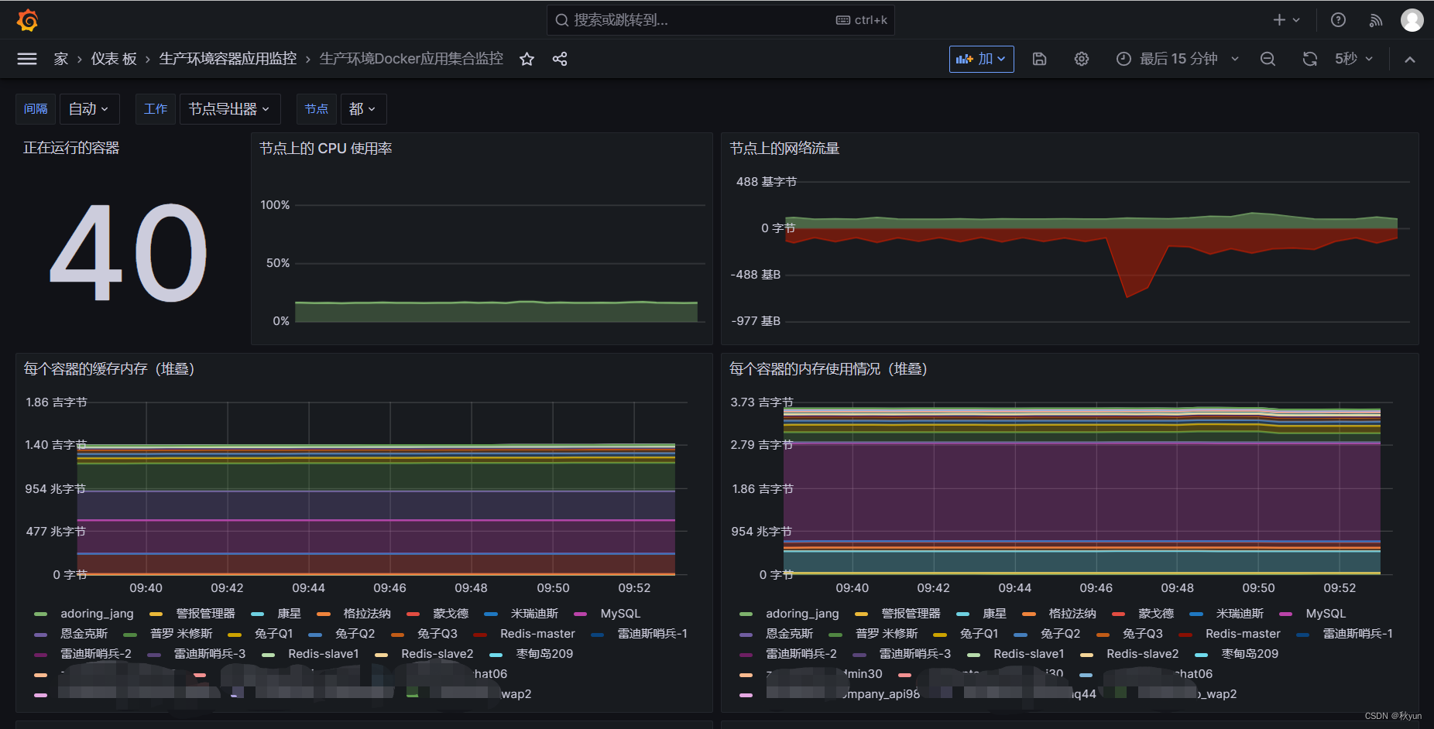Select 格拉法纳 in memory usage legend
The height and width of the screenshot is (729, 1434).
[x=1072, y=614]
